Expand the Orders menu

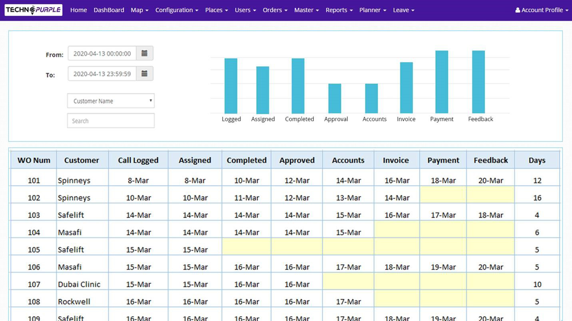point(275,10)
